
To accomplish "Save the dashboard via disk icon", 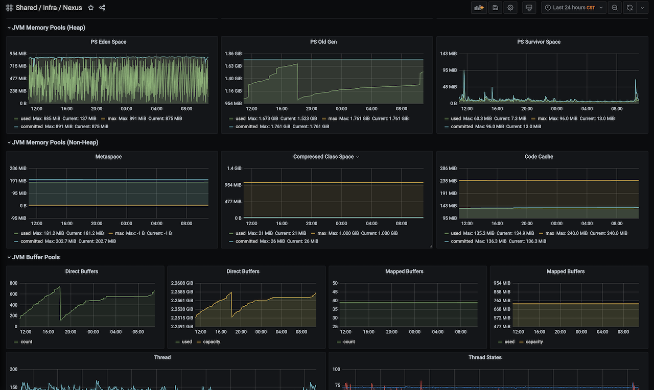I will (495, 8).
